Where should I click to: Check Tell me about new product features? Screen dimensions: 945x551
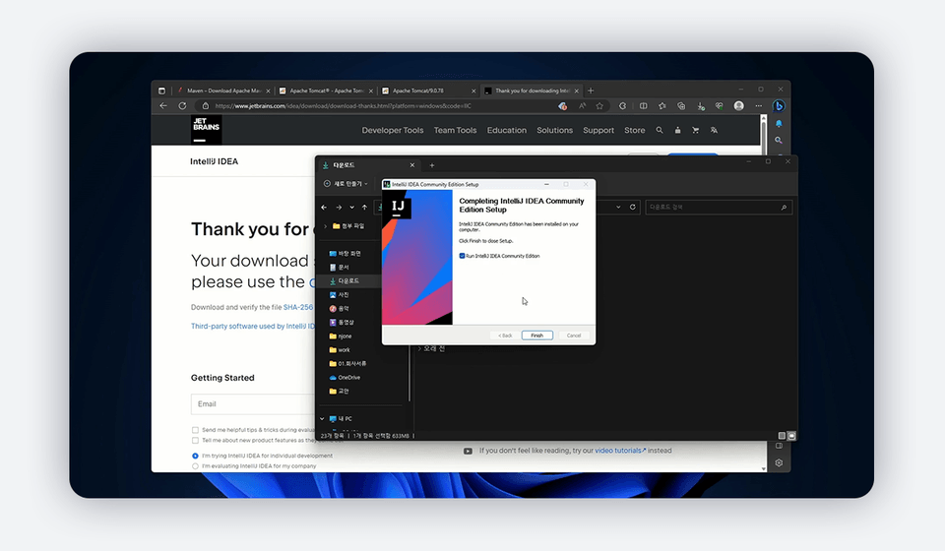click(x=195, y=440)
